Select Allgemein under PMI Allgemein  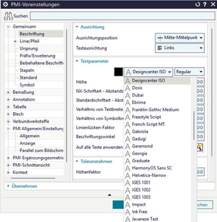point(29,136)
